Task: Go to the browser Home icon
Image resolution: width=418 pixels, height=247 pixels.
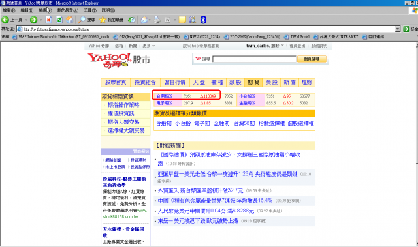Action: click(70, 20)
